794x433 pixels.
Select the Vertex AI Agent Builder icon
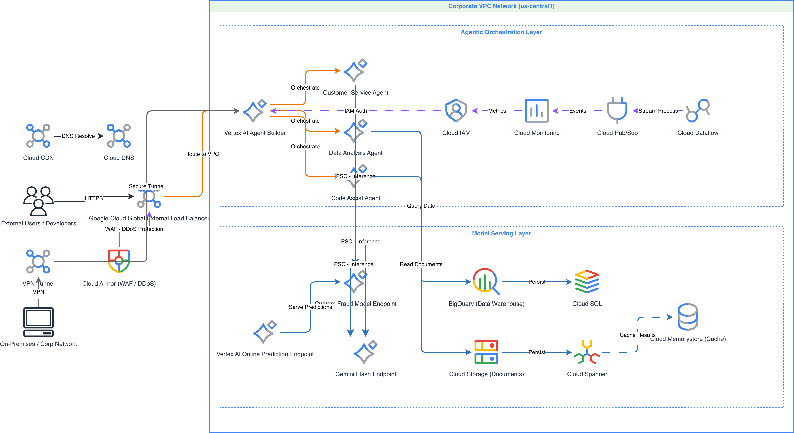click(255, 111)
